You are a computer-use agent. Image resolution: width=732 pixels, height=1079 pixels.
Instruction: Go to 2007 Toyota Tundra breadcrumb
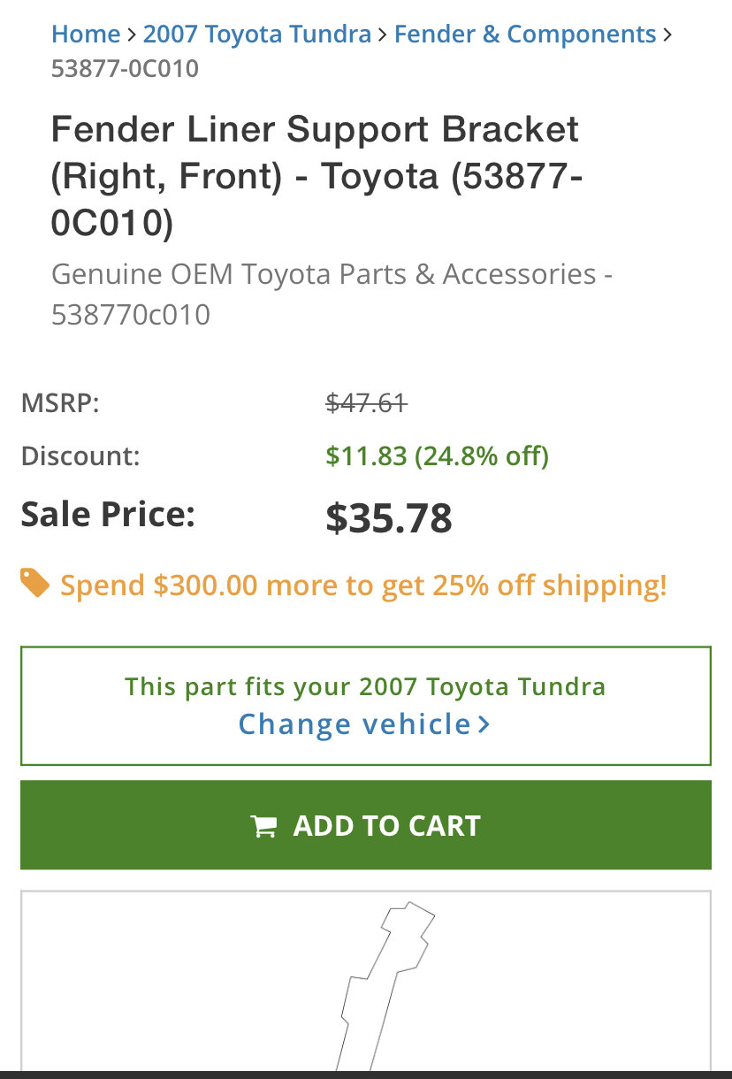coord(257,34)
